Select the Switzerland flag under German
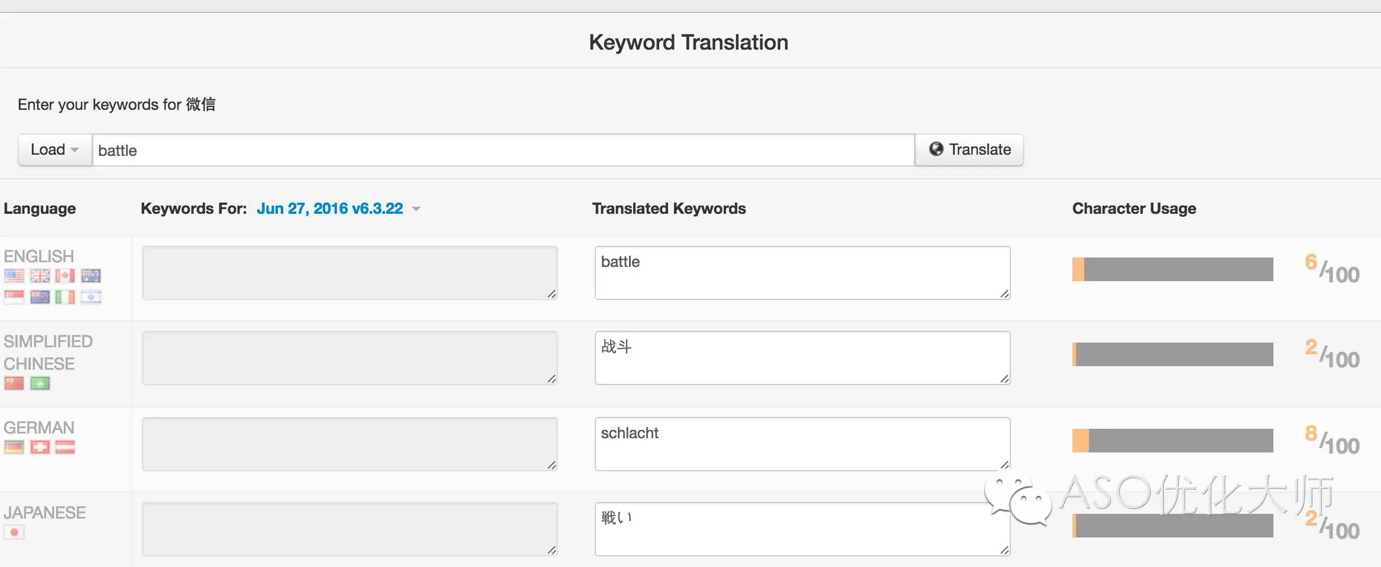The image size is (1381, 567). pyautogui.click(x=40, y=448)
